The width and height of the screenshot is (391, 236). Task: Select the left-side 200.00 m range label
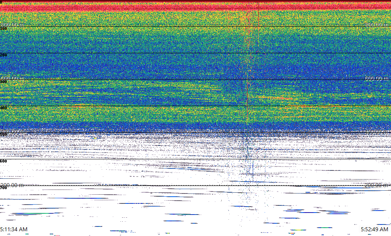(12, 185)
